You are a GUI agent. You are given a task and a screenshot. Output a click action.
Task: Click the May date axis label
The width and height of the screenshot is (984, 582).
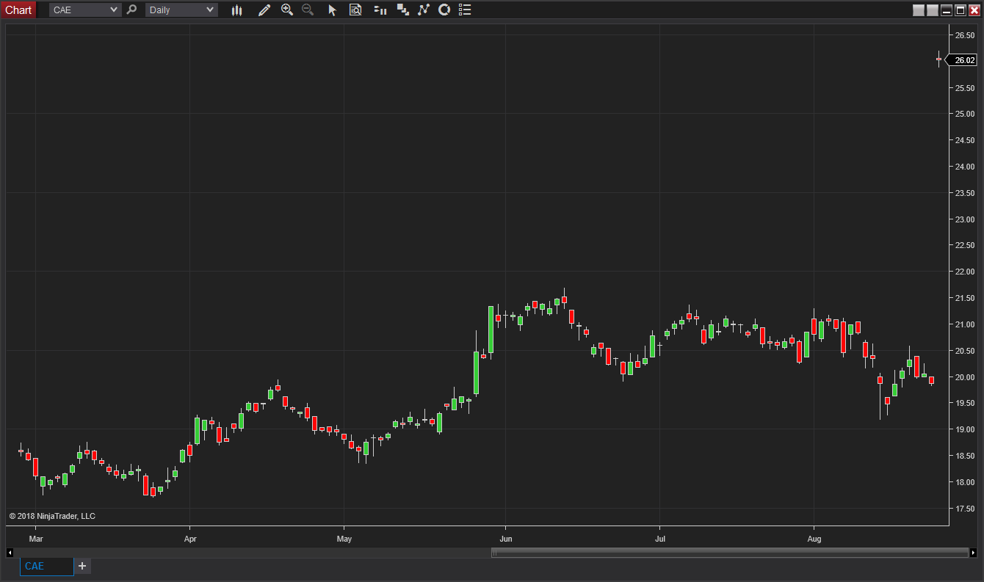click(344, 539)
